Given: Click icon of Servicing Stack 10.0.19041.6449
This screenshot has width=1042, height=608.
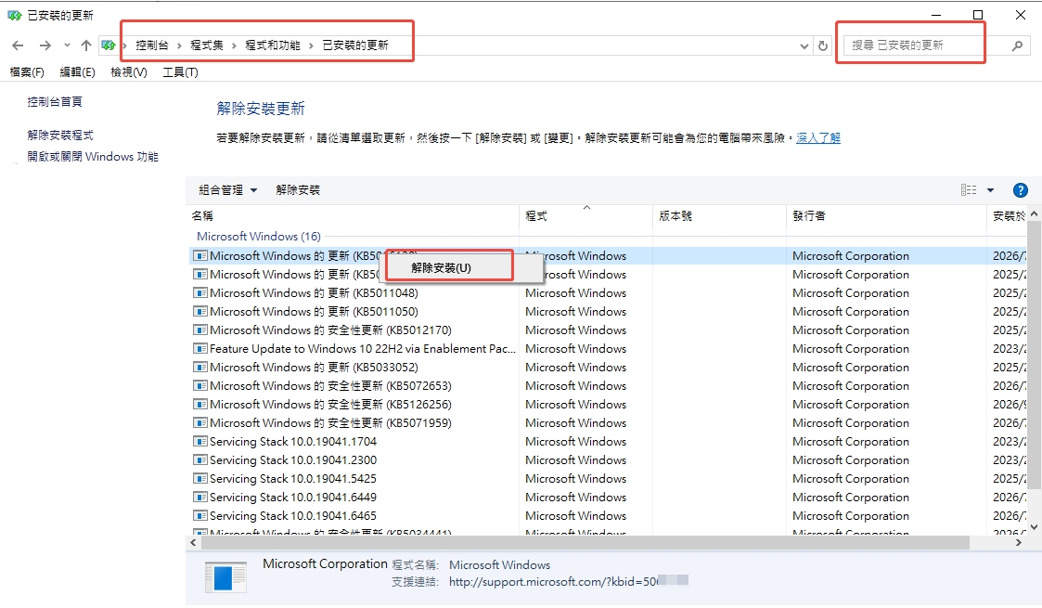Looking at the screenshot, I should tap(199, 498).
